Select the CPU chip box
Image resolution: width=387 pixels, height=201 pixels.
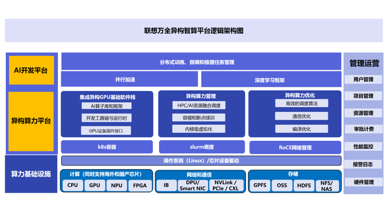73,185
